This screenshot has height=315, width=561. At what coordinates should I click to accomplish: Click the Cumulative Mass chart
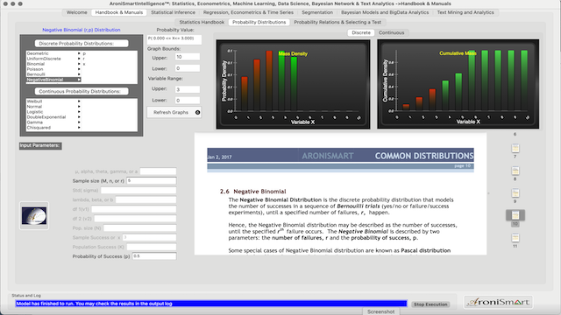click(x=458, y=84)
